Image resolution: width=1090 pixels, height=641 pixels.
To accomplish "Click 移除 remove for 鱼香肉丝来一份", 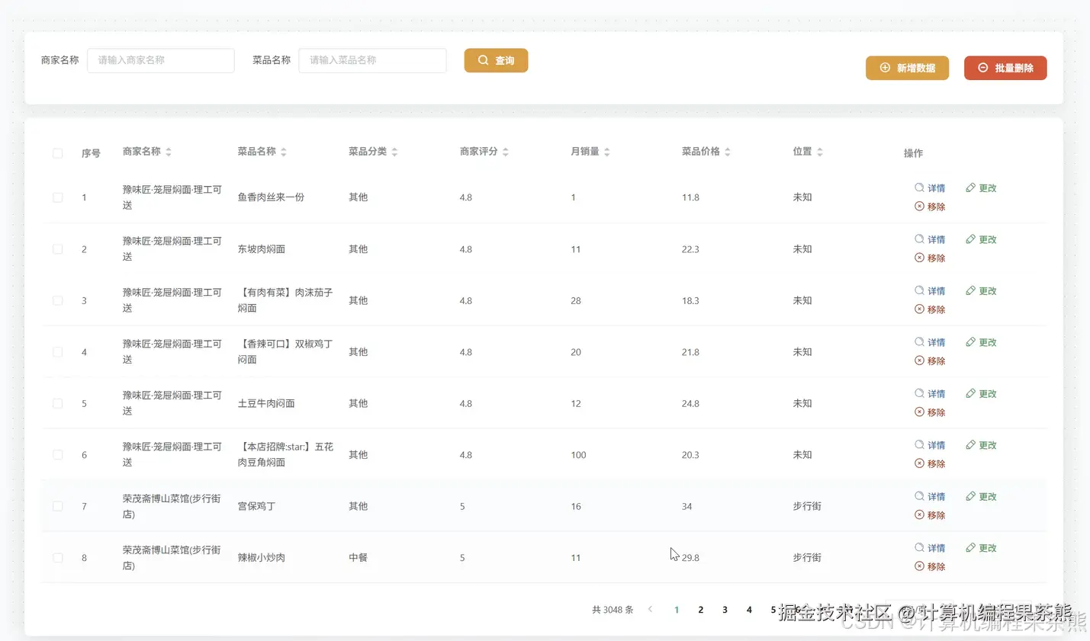I will click(930, 207).
